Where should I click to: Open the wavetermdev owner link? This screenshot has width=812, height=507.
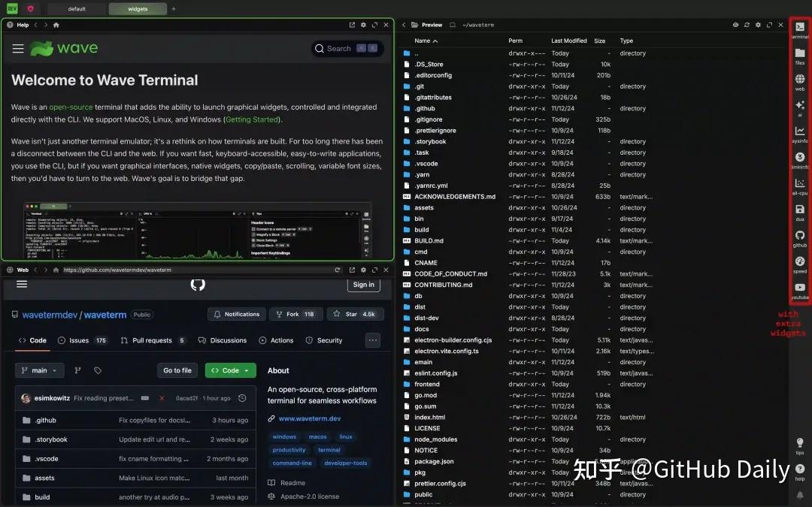(x=50, y=315)
